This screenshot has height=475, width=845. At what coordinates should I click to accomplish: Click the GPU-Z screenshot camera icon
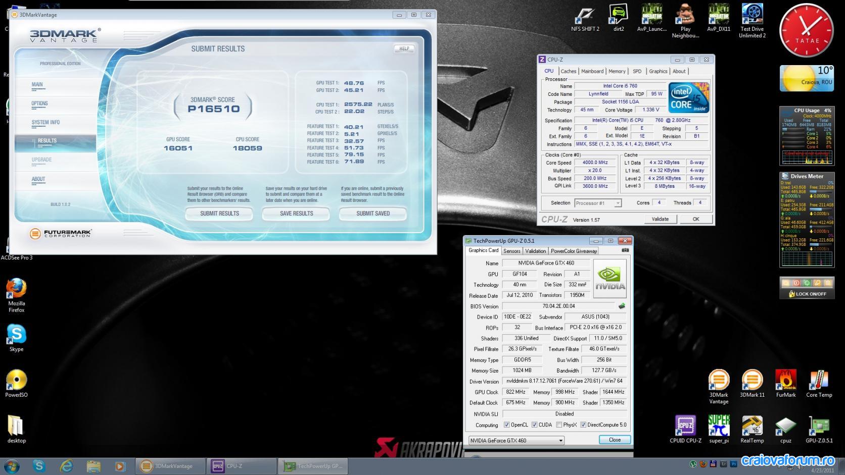[x=625, y=250]
